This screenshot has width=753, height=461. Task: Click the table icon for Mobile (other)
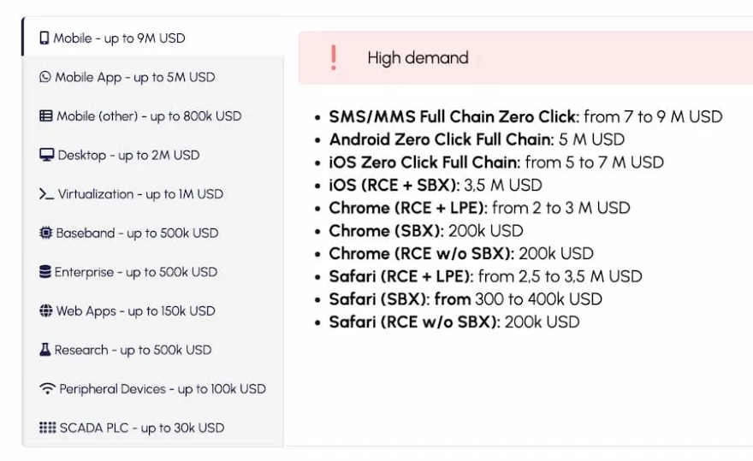[x=46, y=116]
